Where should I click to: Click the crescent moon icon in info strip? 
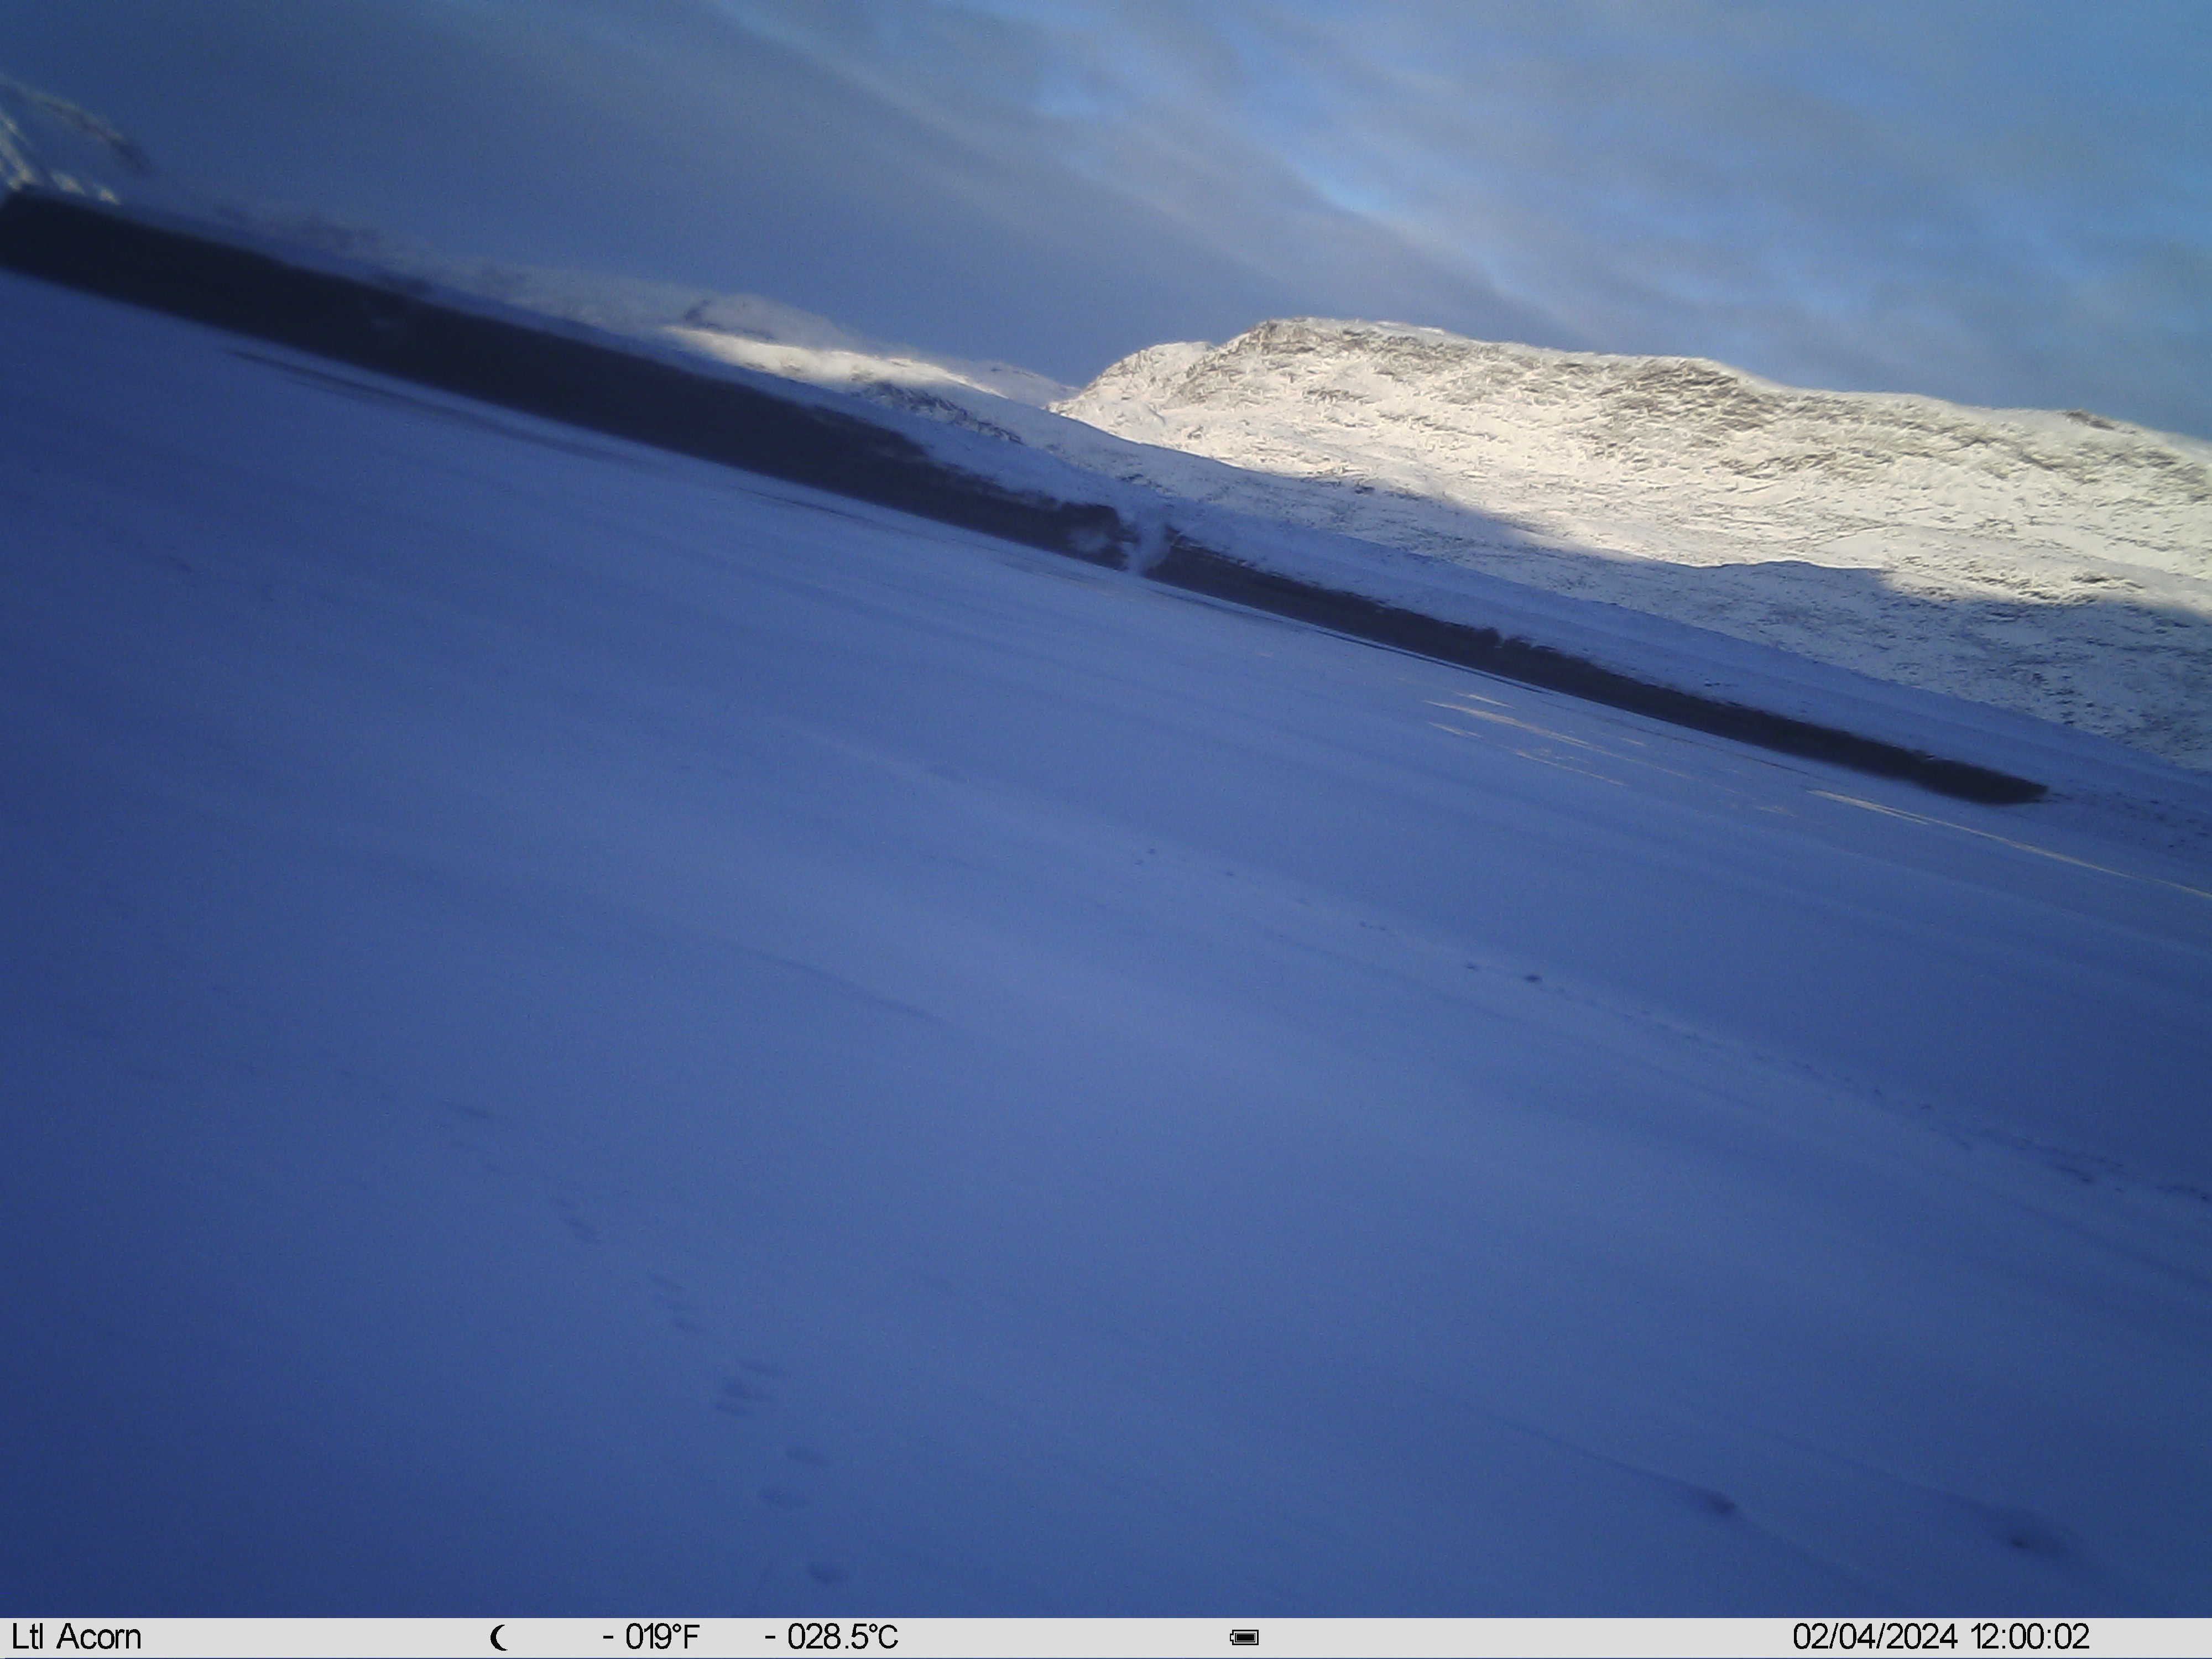coord(499,1638)
